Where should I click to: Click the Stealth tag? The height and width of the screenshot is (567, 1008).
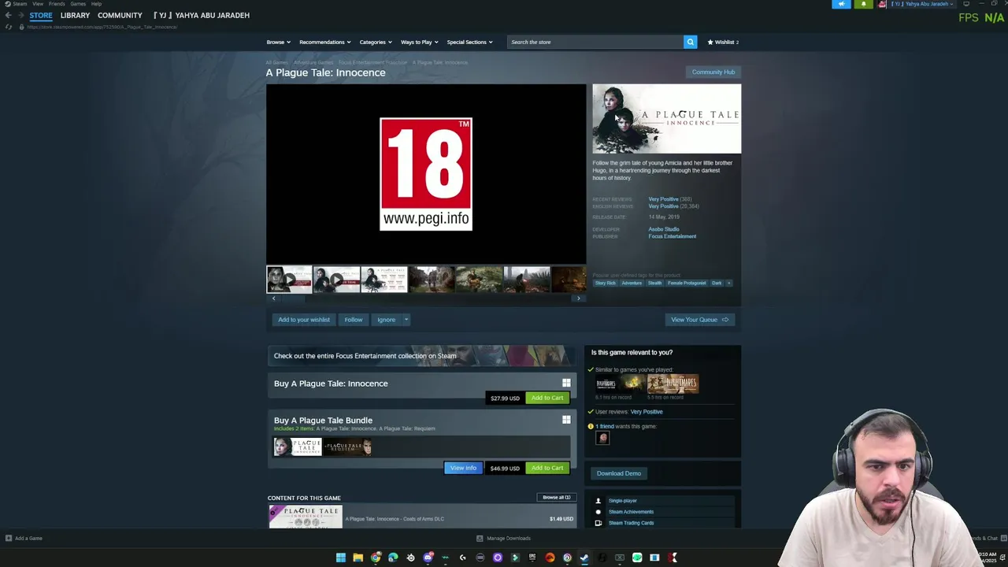coord(655,283)
